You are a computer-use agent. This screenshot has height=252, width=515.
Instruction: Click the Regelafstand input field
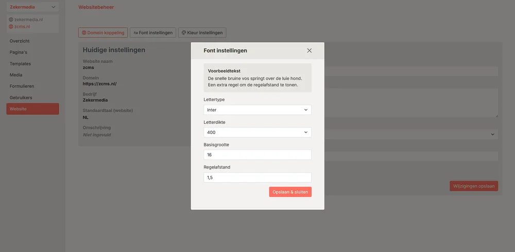coord(257,178)
